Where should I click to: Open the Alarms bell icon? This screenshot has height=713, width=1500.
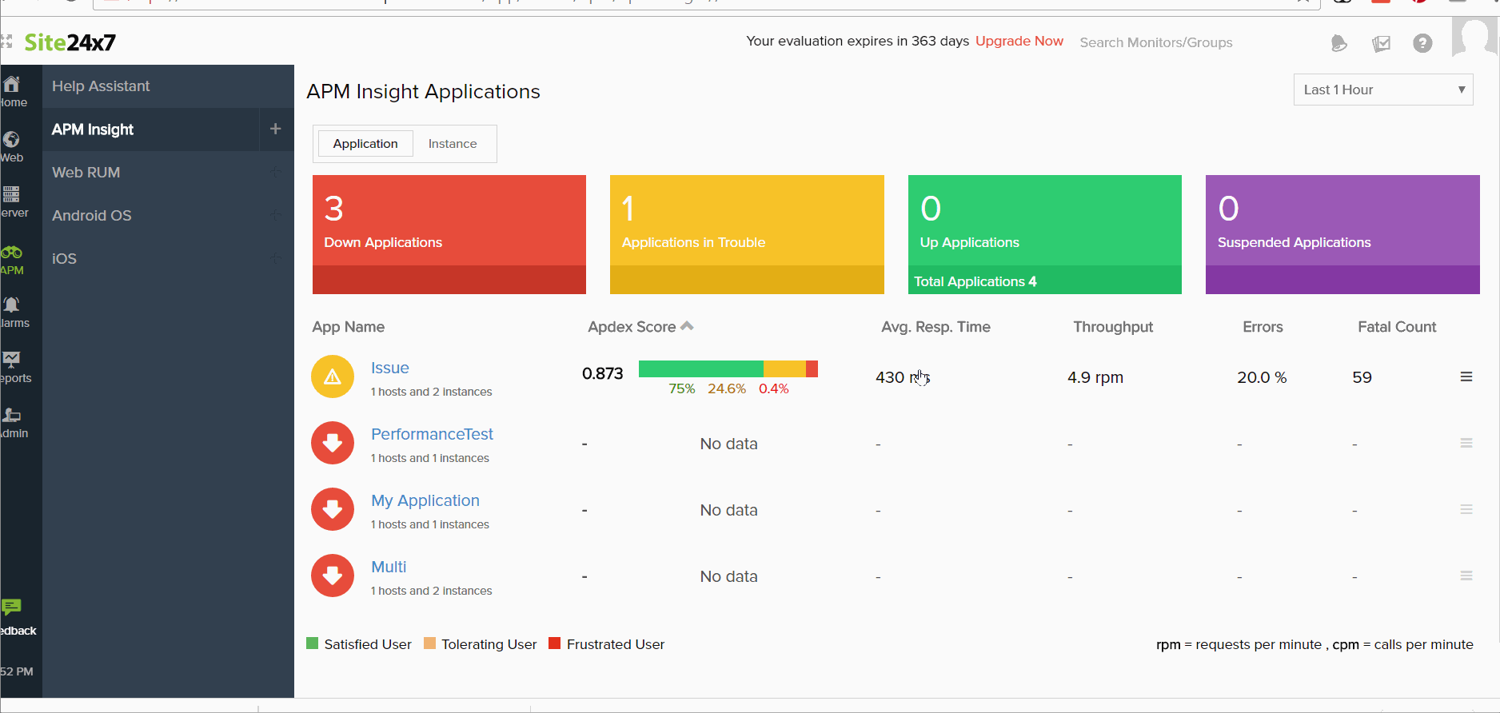(x=12, y=305)
